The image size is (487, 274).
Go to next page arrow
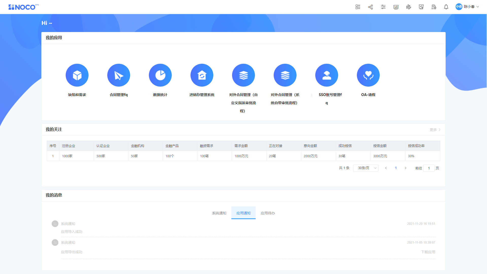coord(406,168)
